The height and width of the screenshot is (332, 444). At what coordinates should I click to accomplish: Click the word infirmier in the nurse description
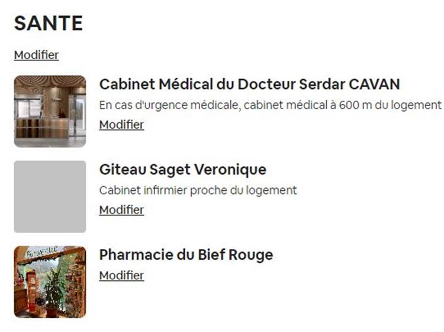click(165, 190)
